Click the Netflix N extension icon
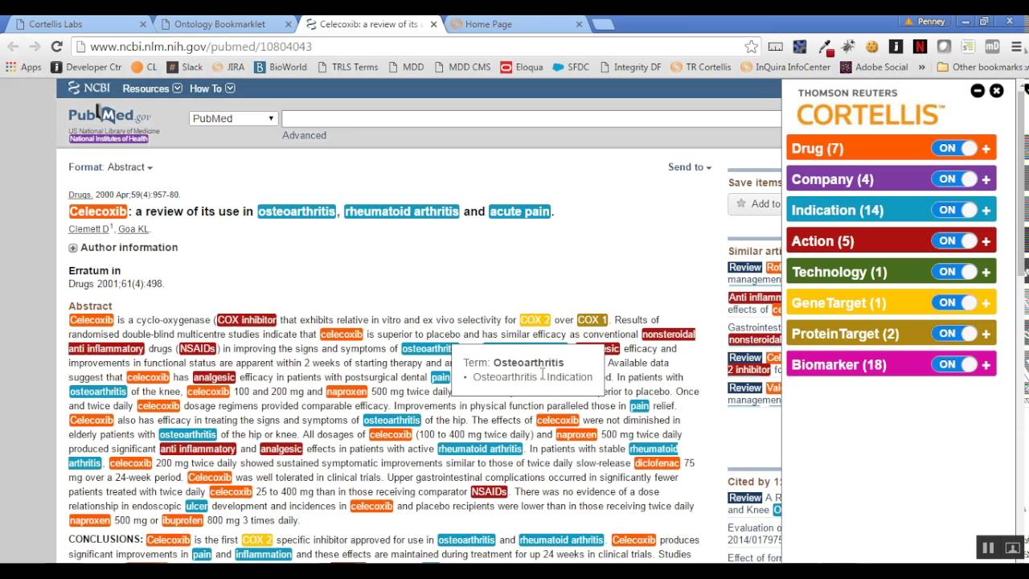Screen dimensions: 1029x579 [920, 47]
